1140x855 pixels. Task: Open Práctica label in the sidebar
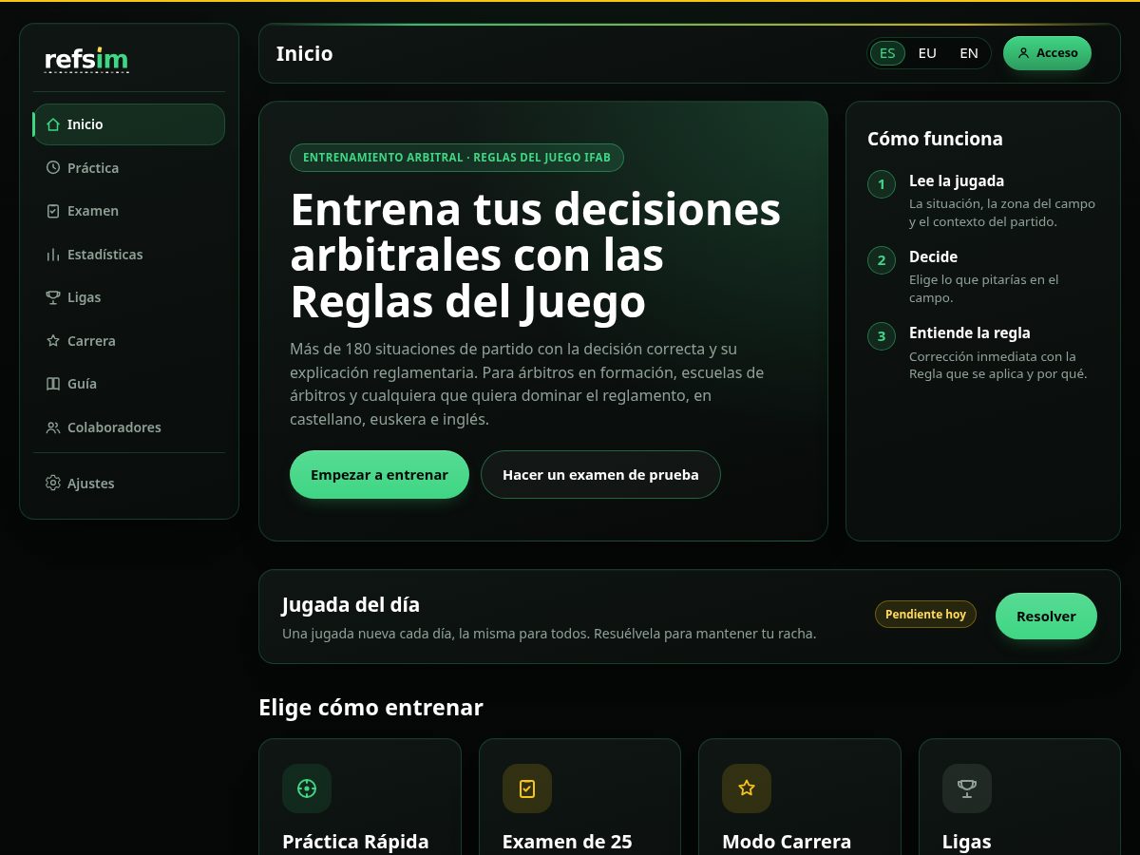pos(93,168)
